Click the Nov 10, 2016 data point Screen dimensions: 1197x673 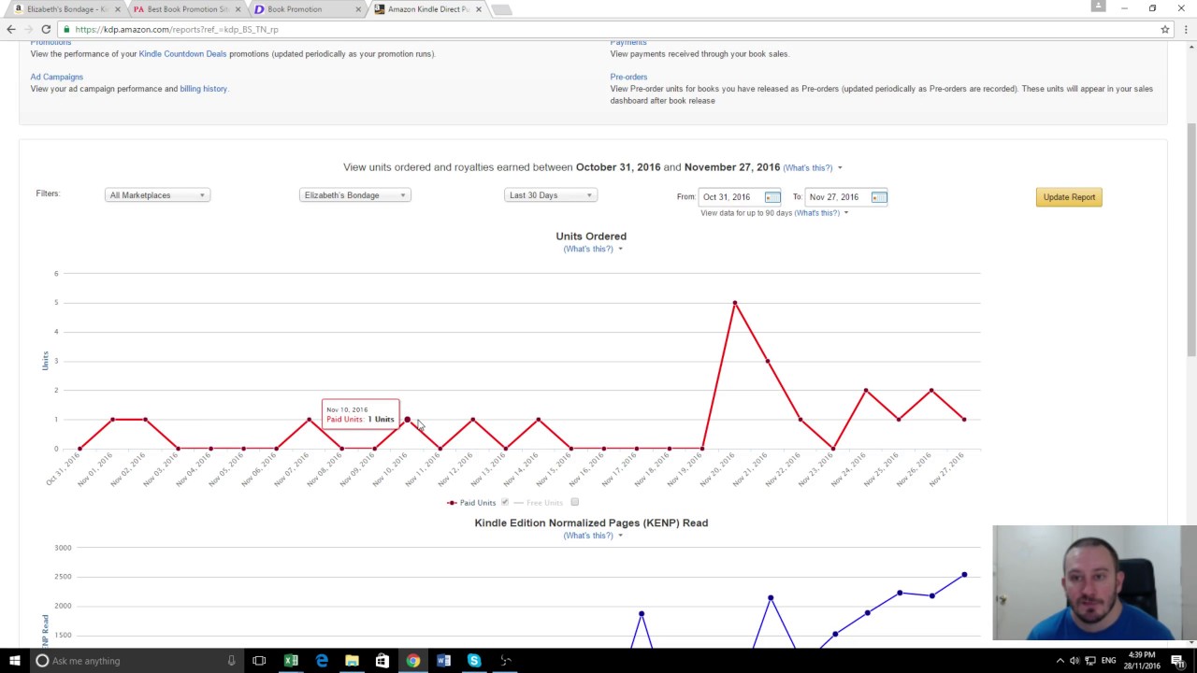pyautogui.click(x=407, y=420)
